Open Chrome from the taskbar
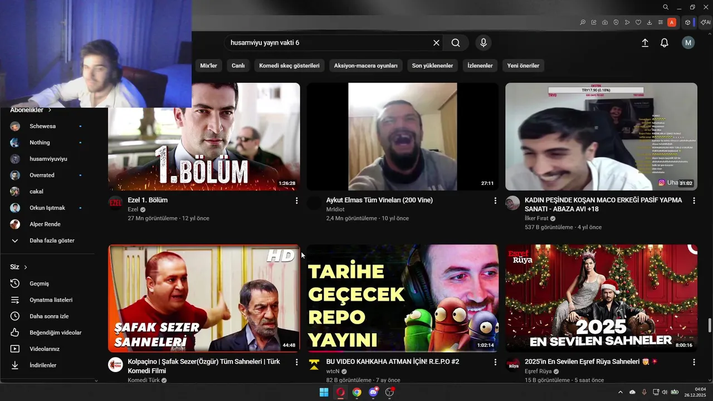713x401 pixels. (x=356, y=392)
